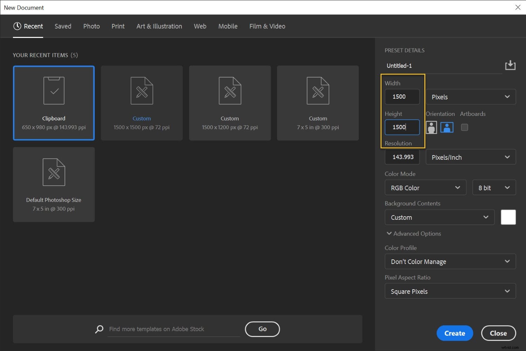Screen dimensions: 526x351
Task: Expand the Pixels/Inch resolution unit dropdown
Action: coord(471,157)
